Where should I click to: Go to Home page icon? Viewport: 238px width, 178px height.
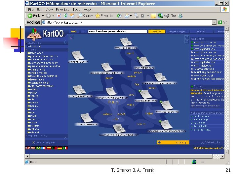click(x=72, y=15)
